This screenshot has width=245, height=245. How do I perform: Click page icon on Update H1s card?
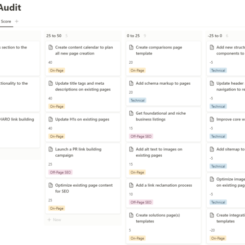pos(50,120)
